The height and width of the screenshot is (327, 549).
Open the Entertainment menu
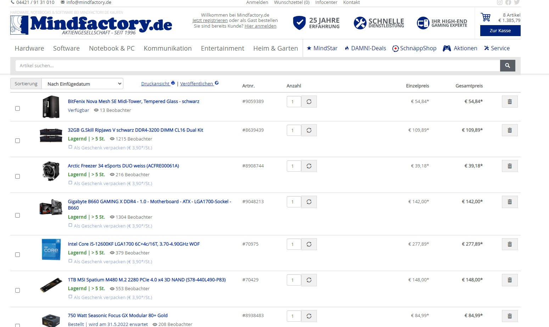point(222,48)
